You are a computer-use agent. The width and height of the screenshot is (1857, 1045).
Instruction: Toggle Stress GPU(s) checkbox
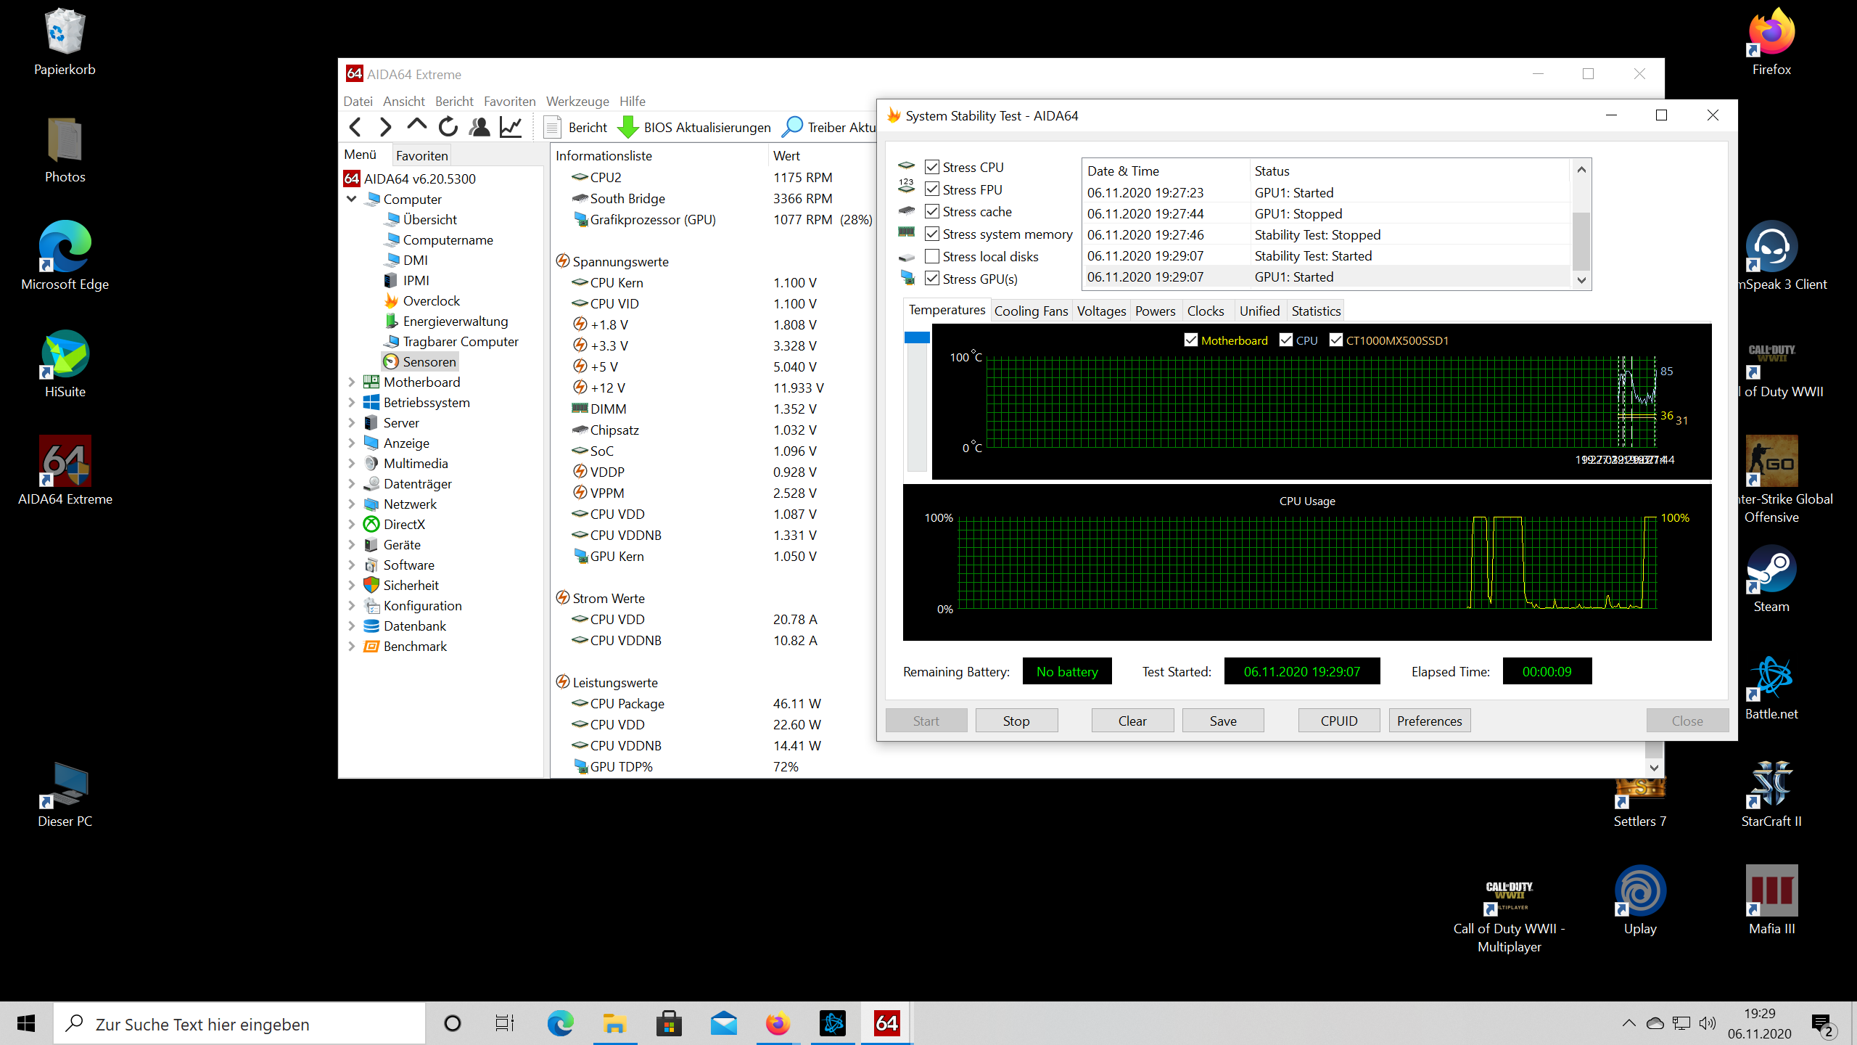click(x=932, y=279)
